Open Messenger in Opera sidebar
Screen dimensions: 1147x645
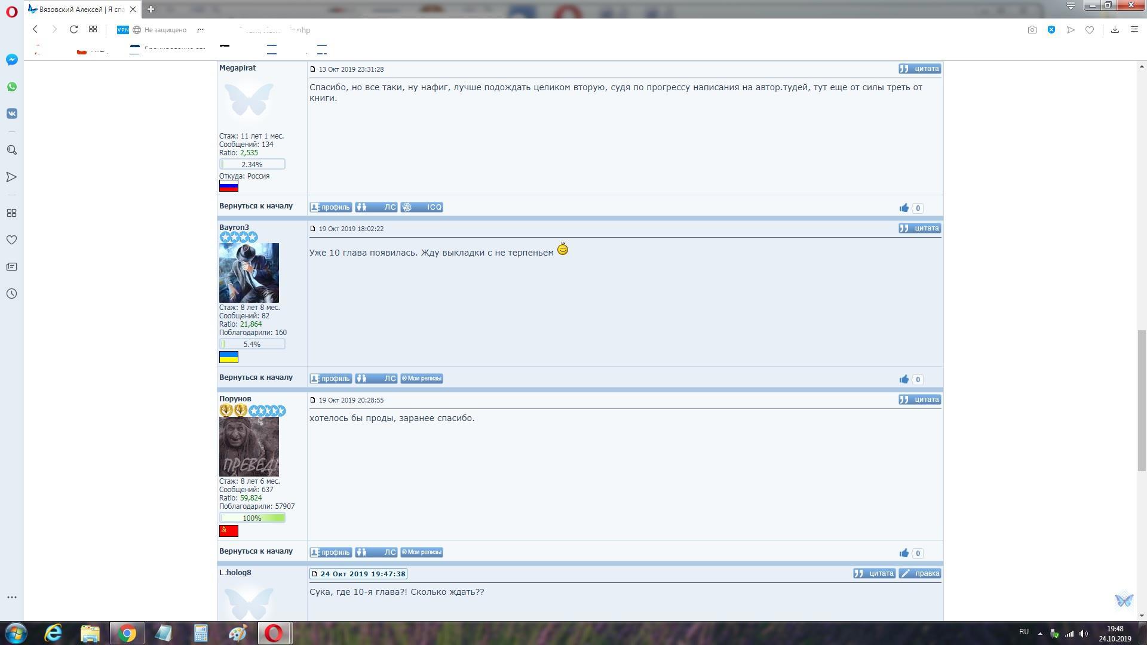pyautogui.click(x=12, y=60)
